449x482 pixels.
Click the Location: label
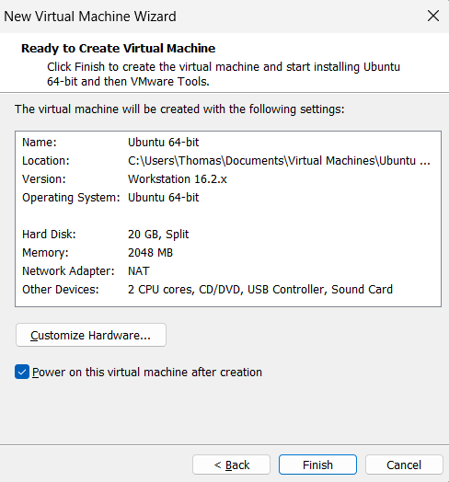(x=46, y=161)
